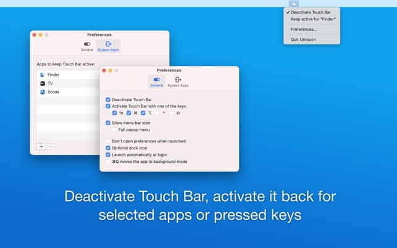Switch to General tab in front Preferences window
Viewport: 397px width, 248px height.
[x=157, y=81]
